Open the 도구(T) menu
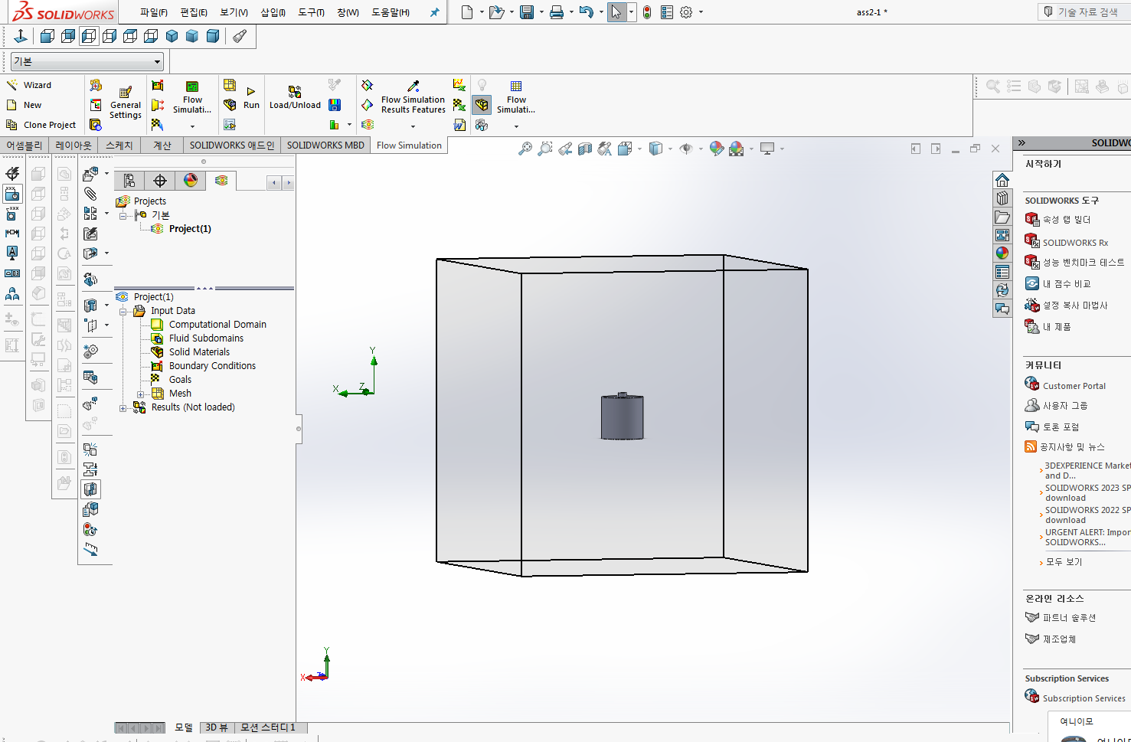The width and height of the screenshot is (1131, 742). coord(311,12)
